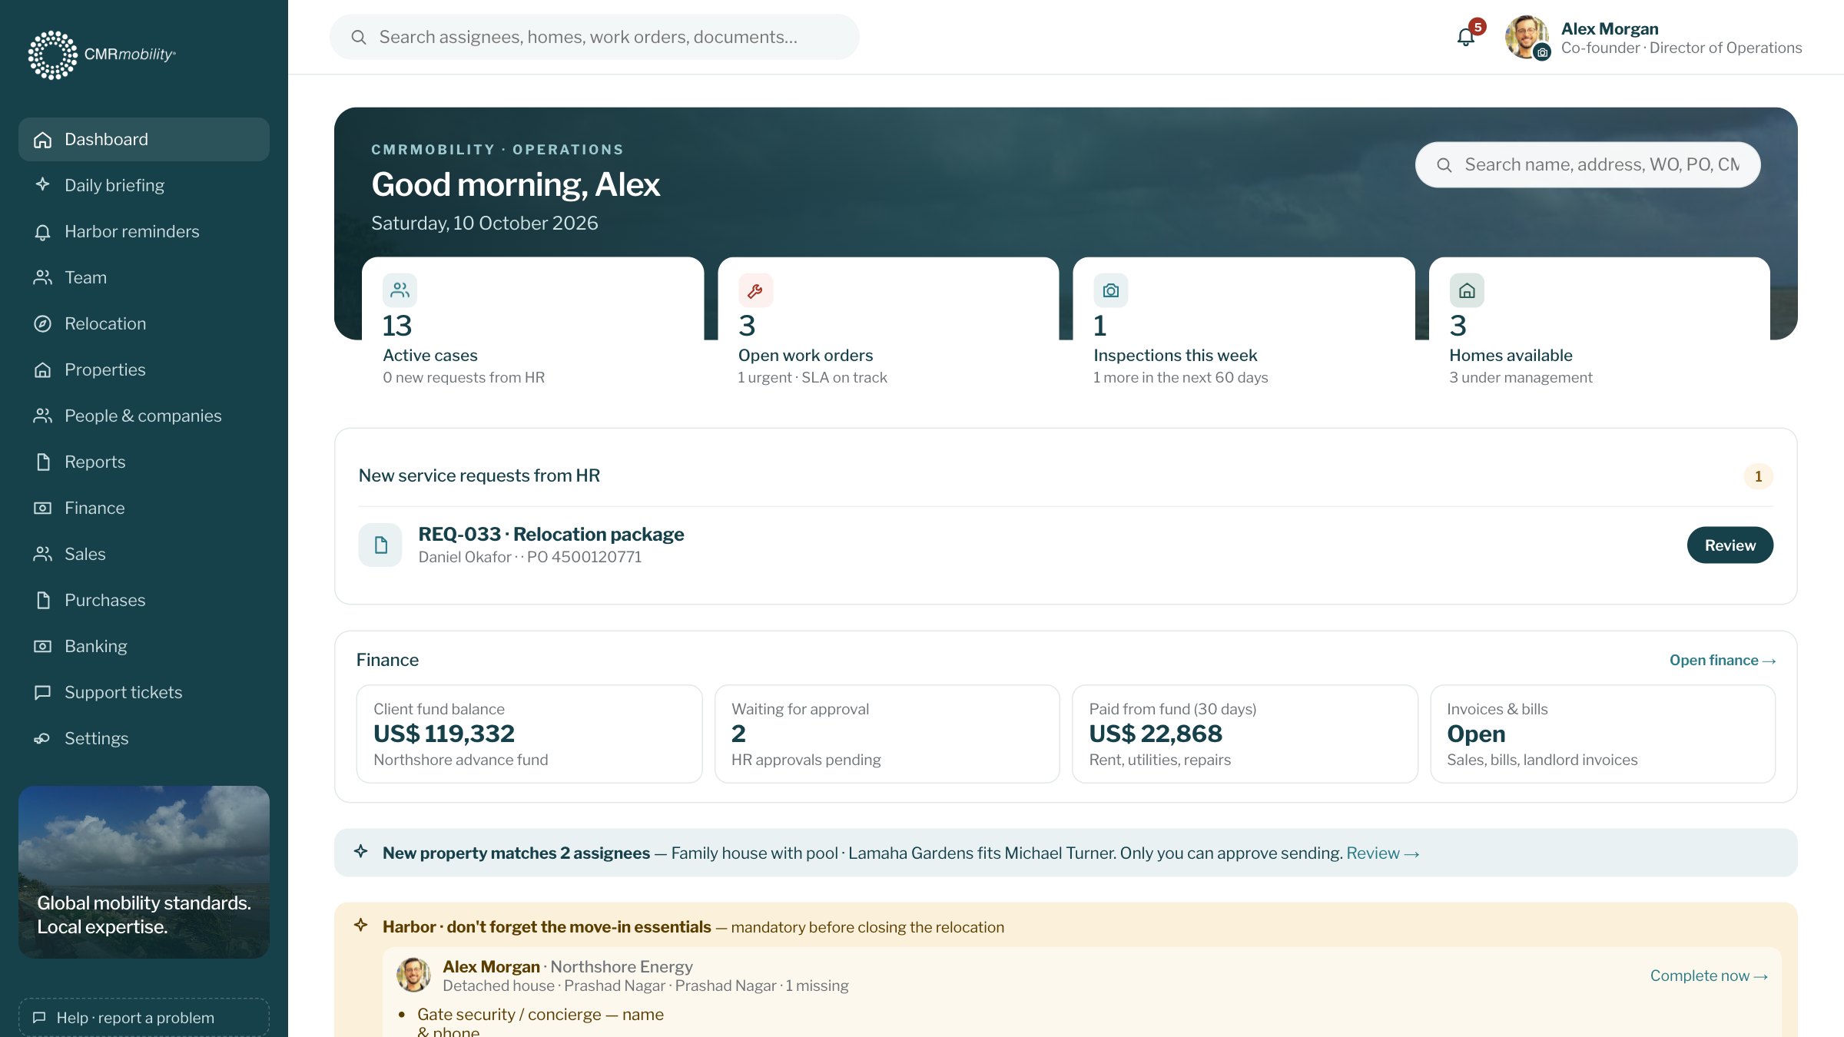This screenshot has width=1844, height=1037.
Task: Click the sparkle icon beside New property matches
Action: 361,851
